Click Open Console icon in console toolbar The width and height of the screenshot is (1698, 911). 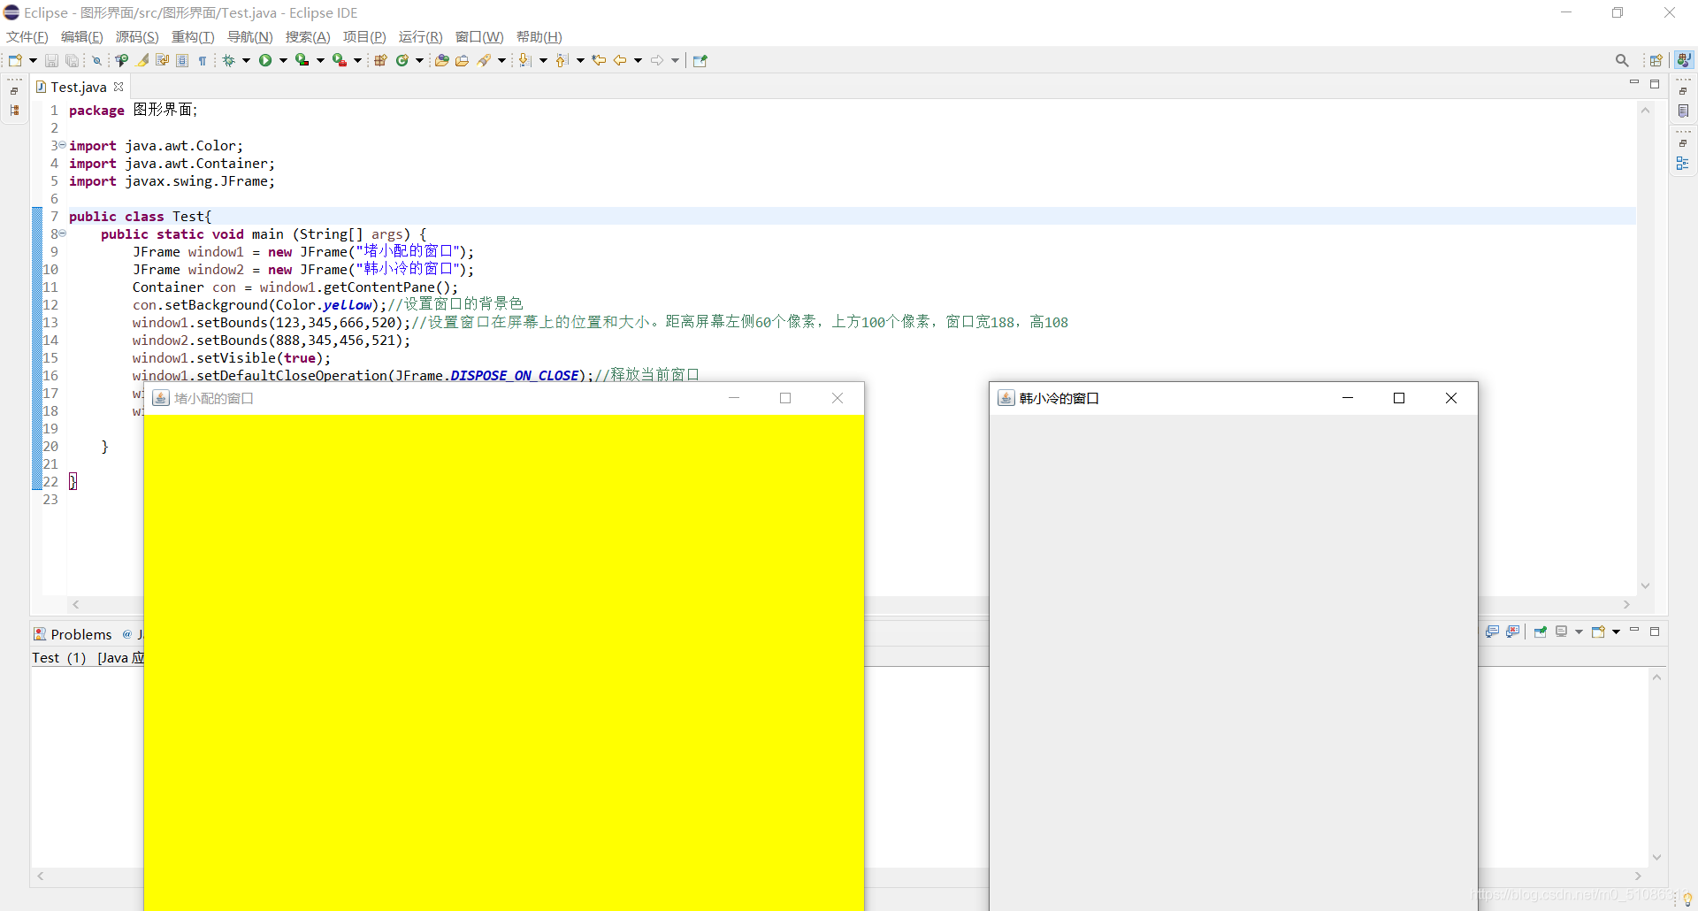click(1599, 632)
